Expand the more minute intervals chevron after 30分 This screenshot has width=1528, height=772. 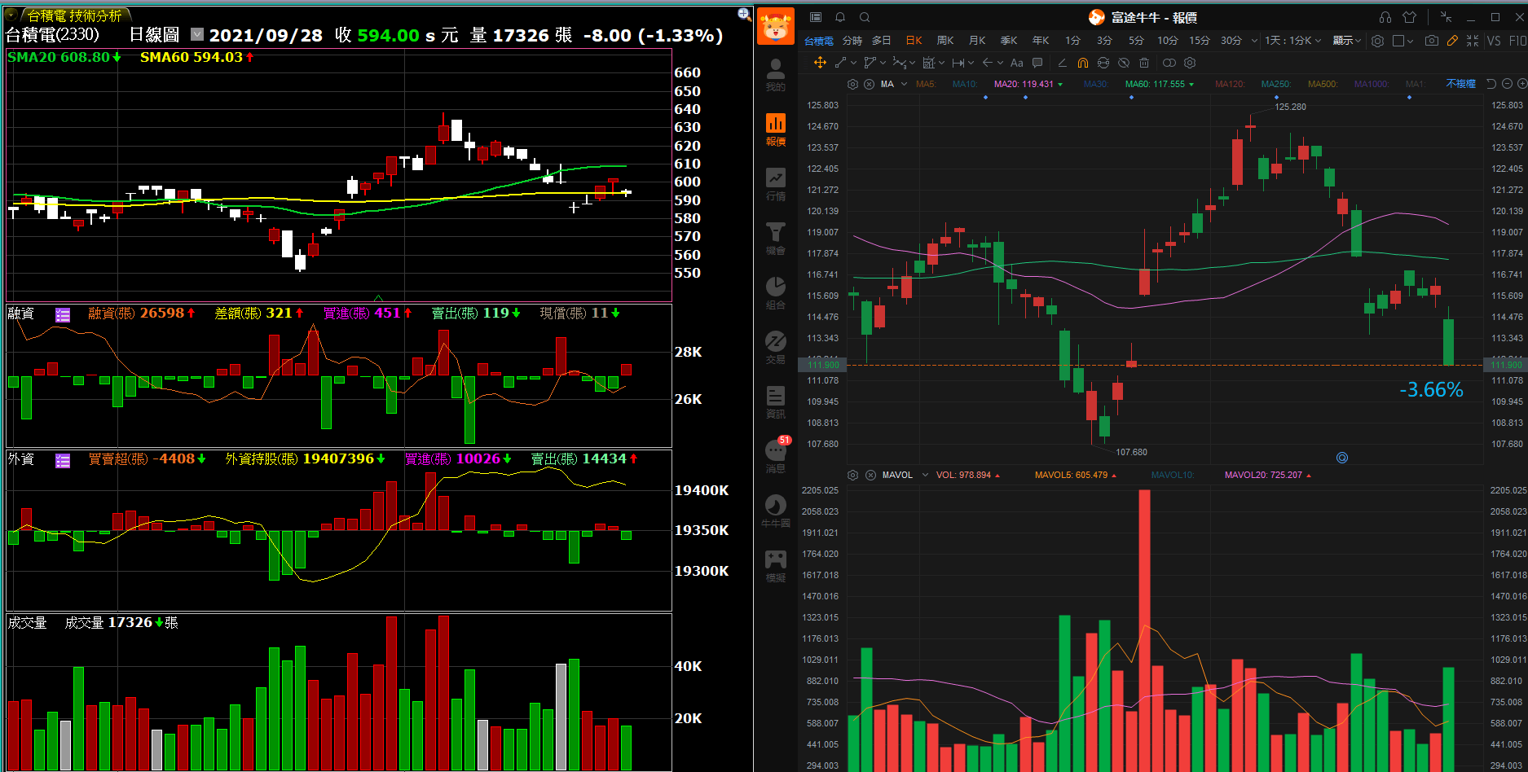point(1254,40)
